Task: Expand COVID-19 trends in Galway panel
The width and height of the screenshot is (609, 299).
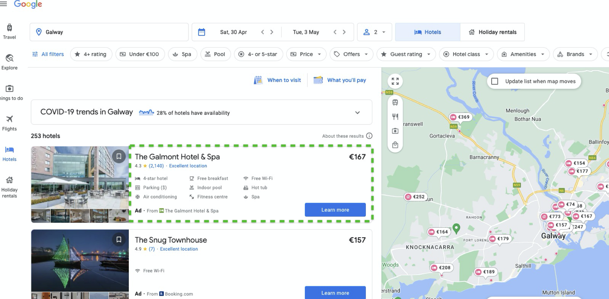Action: [357, 113]
